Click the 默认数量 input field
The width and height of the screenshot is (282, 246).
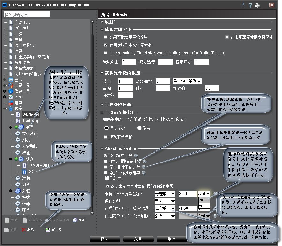[x=129, y=62]
